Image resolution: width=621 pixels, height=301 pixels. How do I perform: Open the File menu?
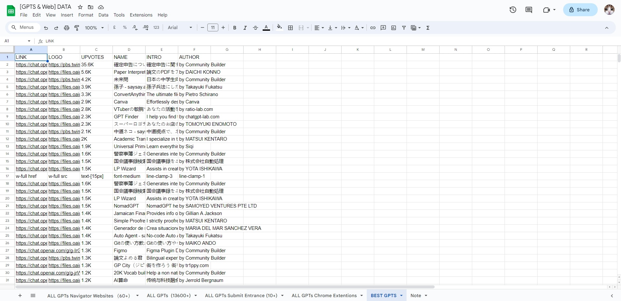24,15
